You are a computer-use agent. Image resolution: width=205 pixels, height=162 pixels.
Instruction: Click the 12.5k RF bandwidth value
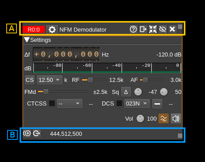tap(116, 80)
